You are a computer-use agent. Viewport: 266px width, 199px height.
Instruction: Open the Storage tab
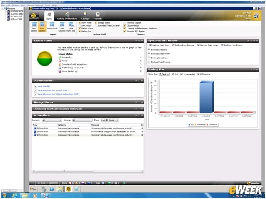[85, 16]
